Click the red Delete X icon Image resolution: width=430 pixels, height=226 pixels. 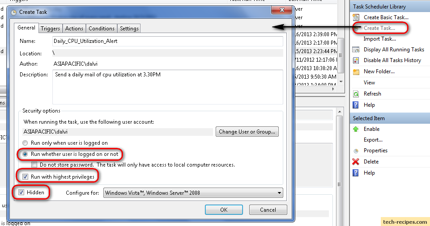point(356,162)
